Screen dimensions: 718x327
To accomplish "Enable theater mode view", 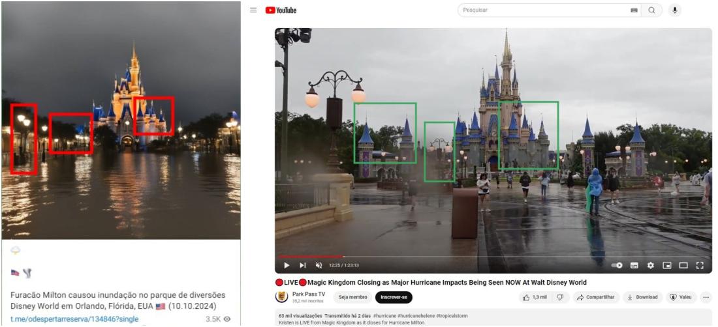I will 683,265.
